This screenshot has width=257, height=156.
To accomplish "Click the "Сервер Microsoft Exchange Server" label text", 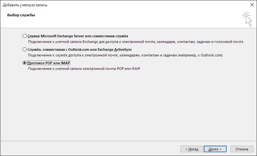I will (78, 36).
